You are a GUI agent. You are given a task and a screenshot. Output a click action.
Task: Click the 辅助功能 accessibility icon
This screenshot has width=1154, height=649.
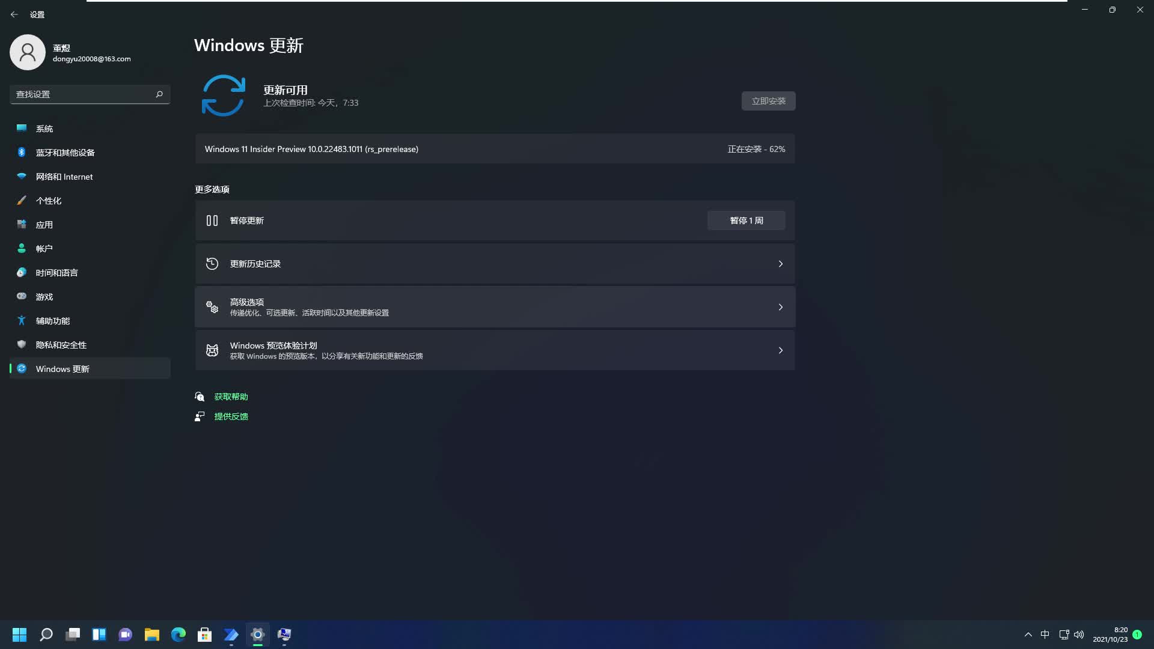(x=22, y=320)
